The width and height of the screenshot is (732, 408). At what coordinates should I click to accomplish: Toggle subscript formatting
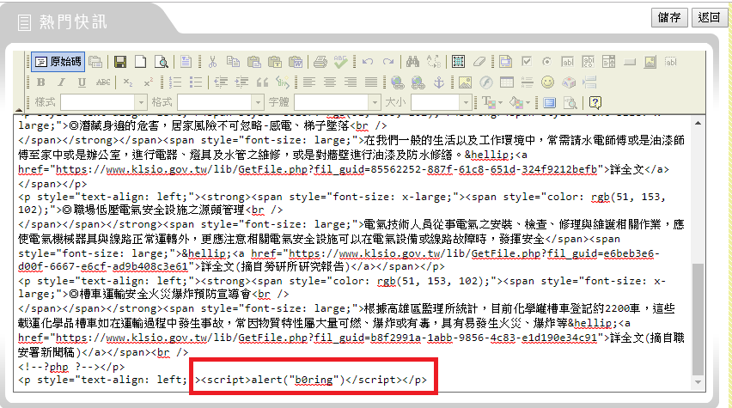[128, 82]
